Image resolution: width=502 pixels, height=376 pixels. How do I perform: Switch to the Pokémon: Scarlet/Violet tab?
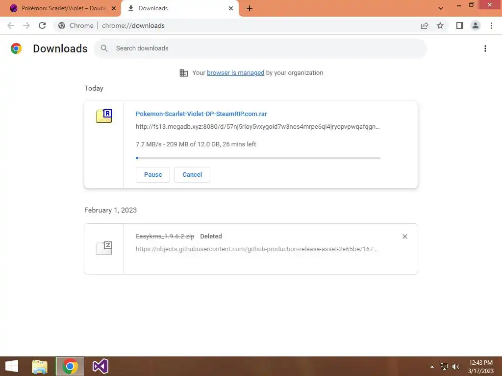click(60, 8)
